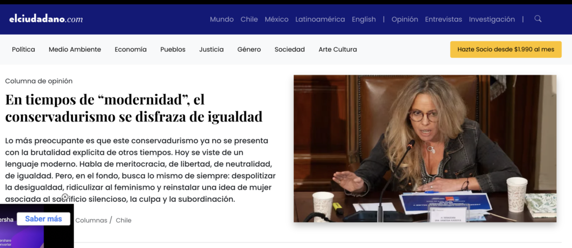The width and height of the screenshot is (572, 248).
Task: Open the Latinoamérica section
Action: pyautogui.click(x=320, y=19)
